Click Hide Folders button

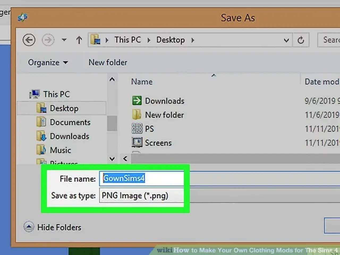point(53,227)
